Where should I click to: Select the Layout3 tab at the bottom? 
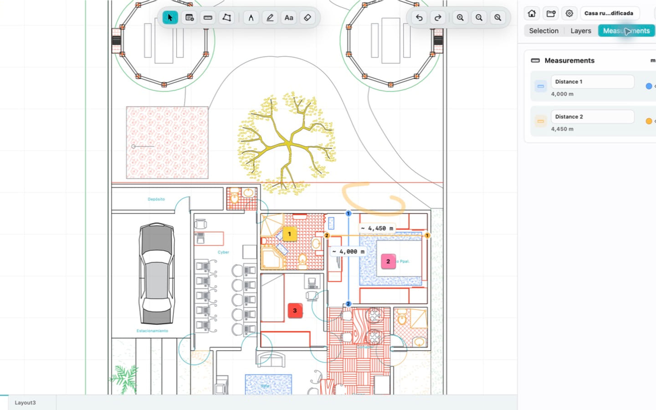click(25, 403)
